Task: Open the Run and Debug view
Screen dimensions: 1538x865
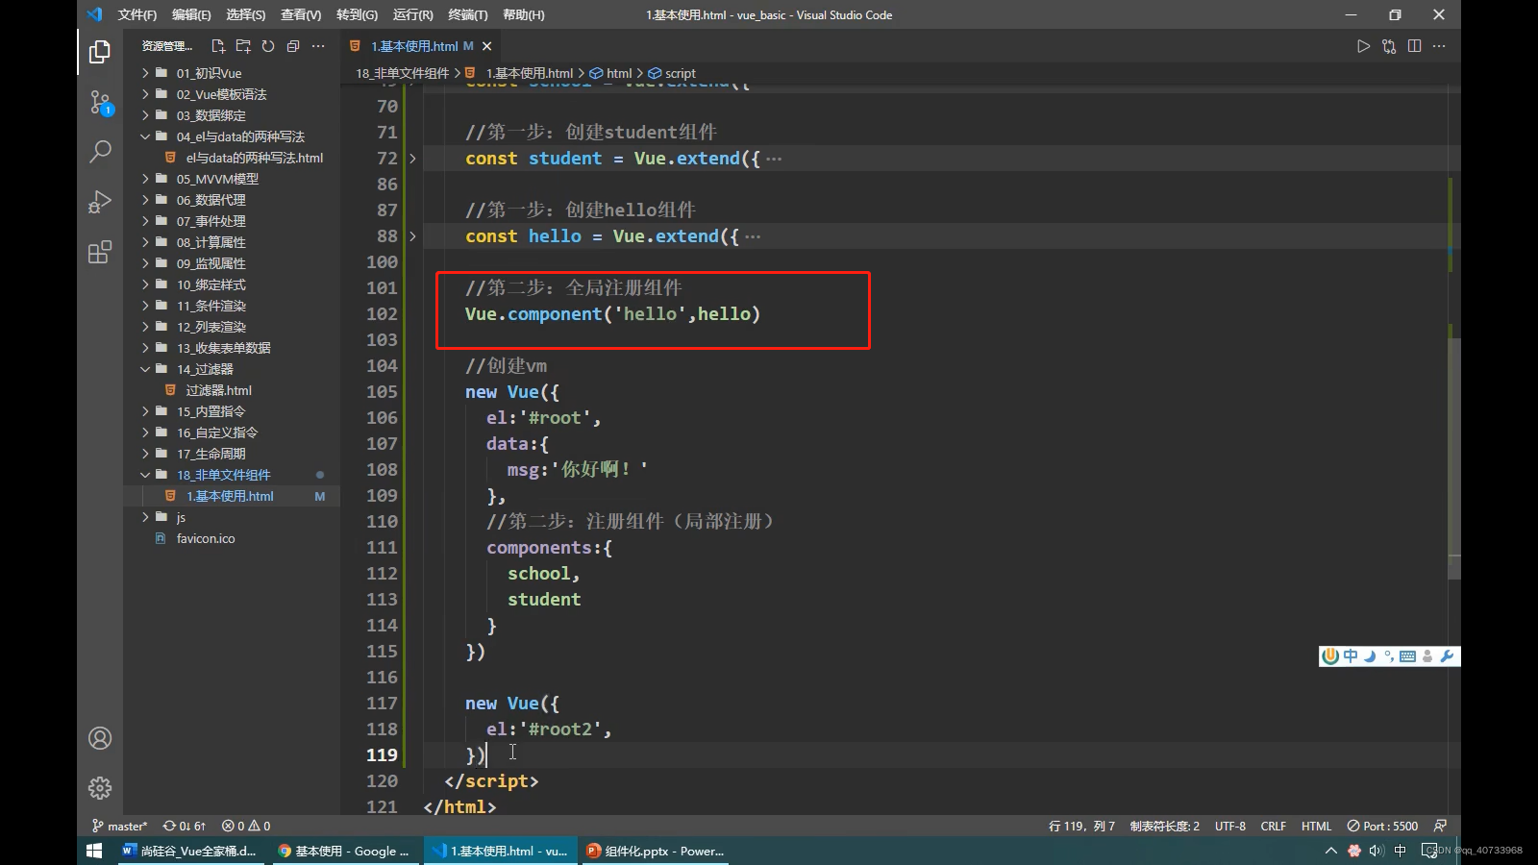Action: pyautogui.click(x=100, y=202)
